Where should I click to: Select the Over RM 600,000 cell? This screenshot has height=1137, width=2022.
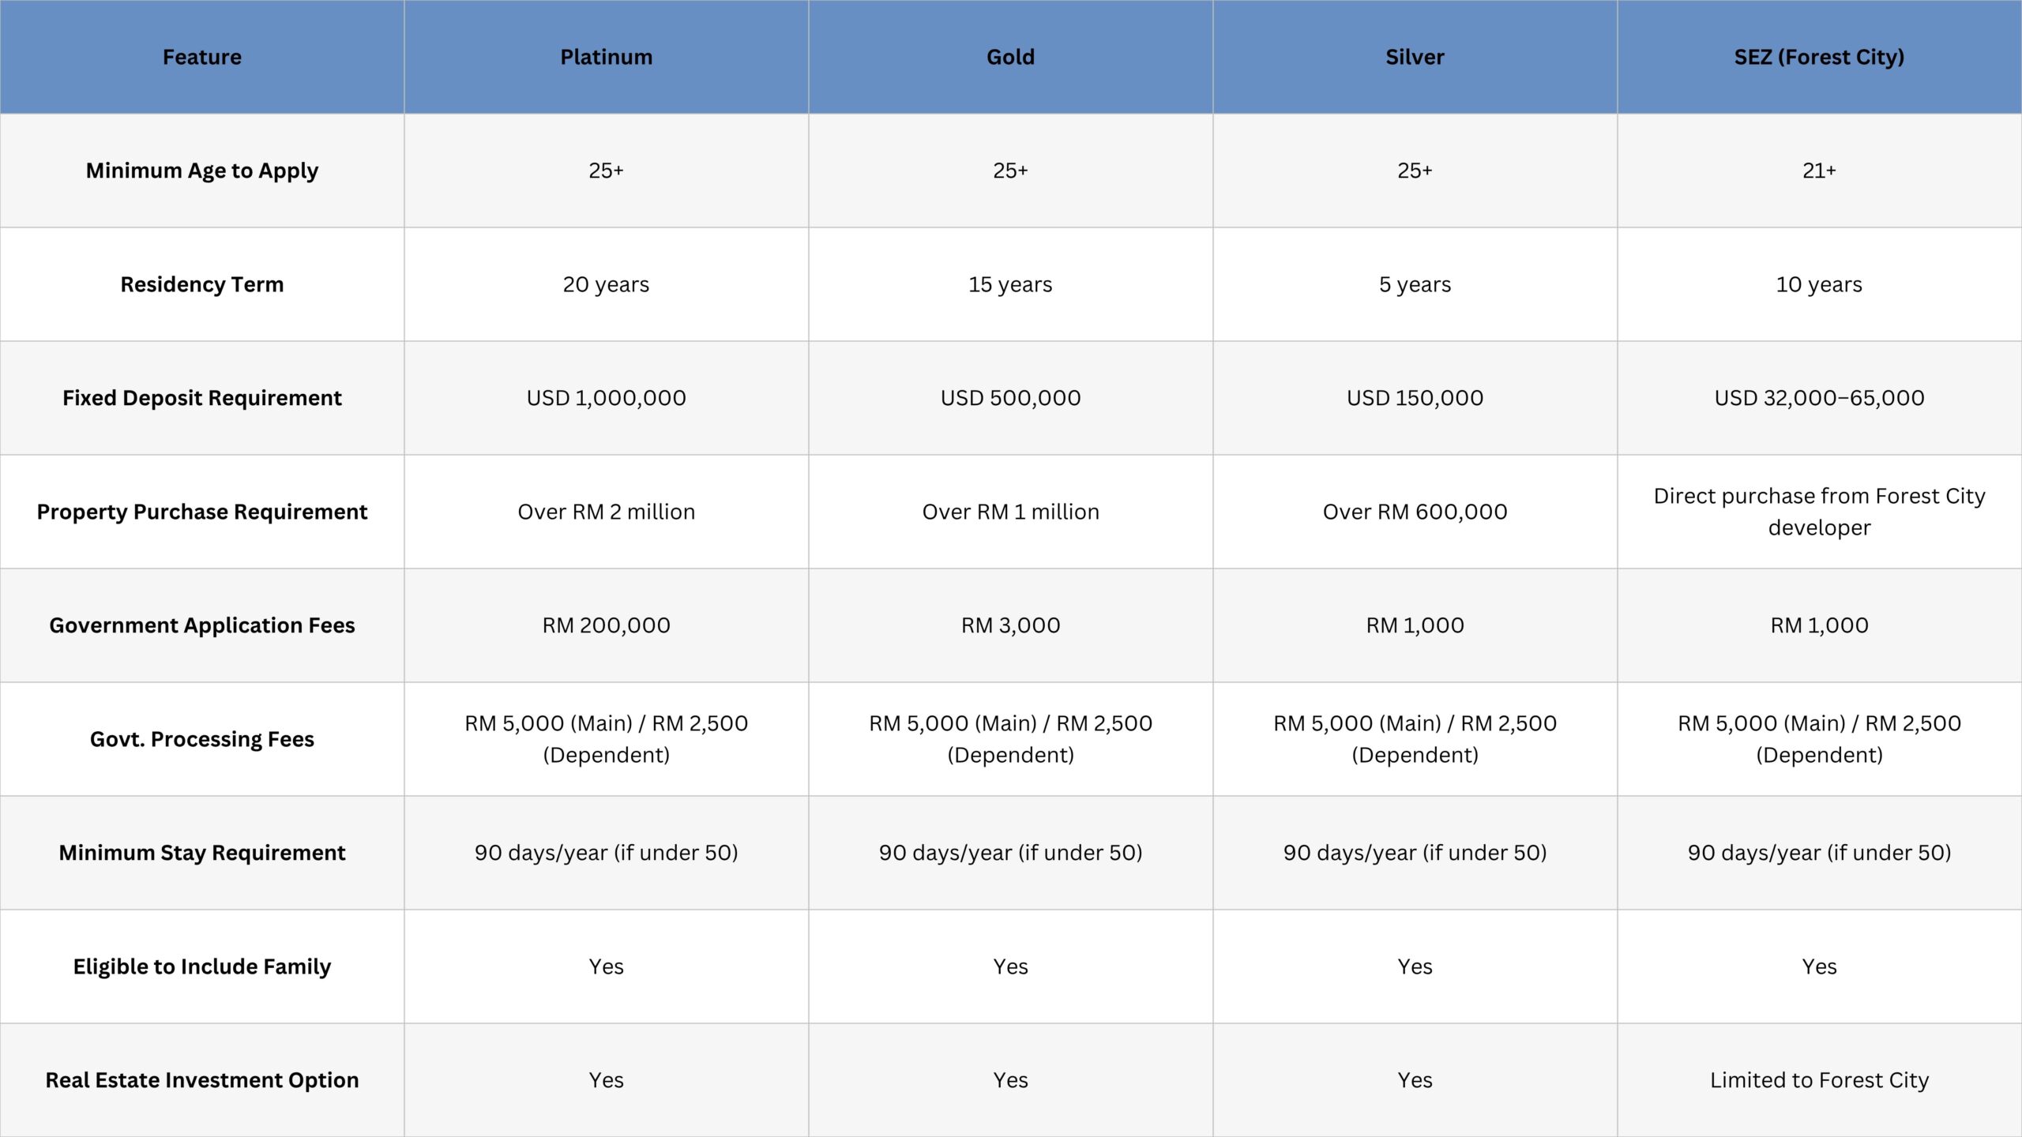(1415, 512)
